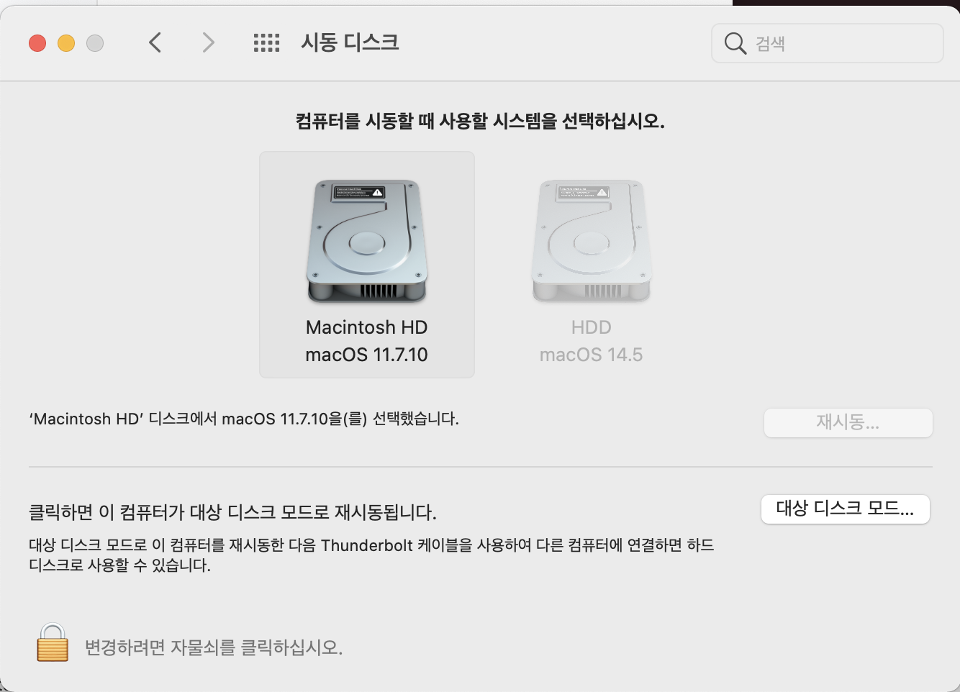Viewport: 960px width, 692px height.
Task: Click the yellow minimize window button
Action: click(66, 43)
